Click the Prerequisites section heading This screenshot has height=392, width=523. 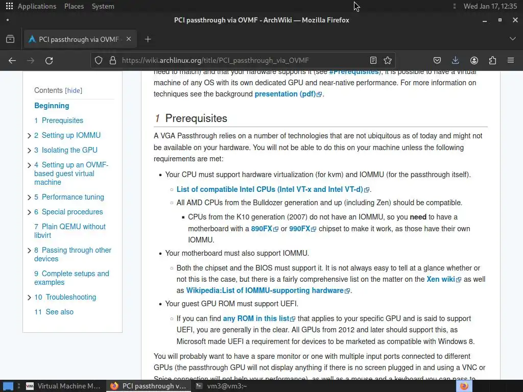[196, 118]
